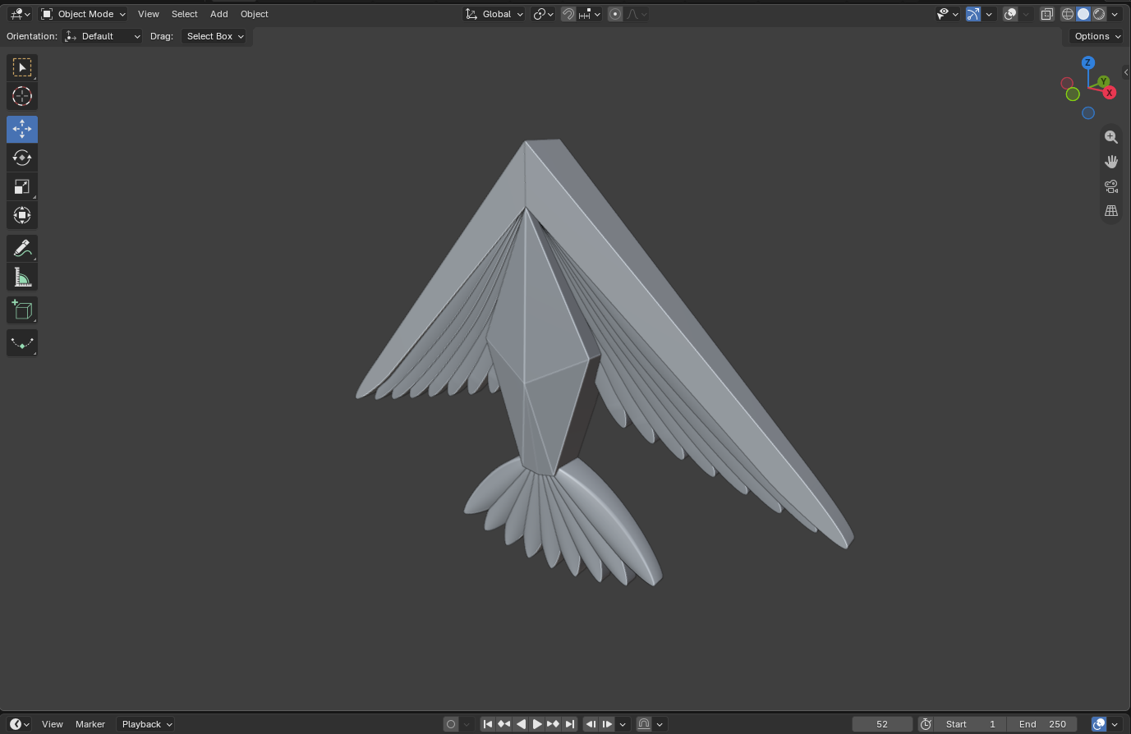Click the pan hand viewport icon
1131x734 pixels.
pos(1111,162)
